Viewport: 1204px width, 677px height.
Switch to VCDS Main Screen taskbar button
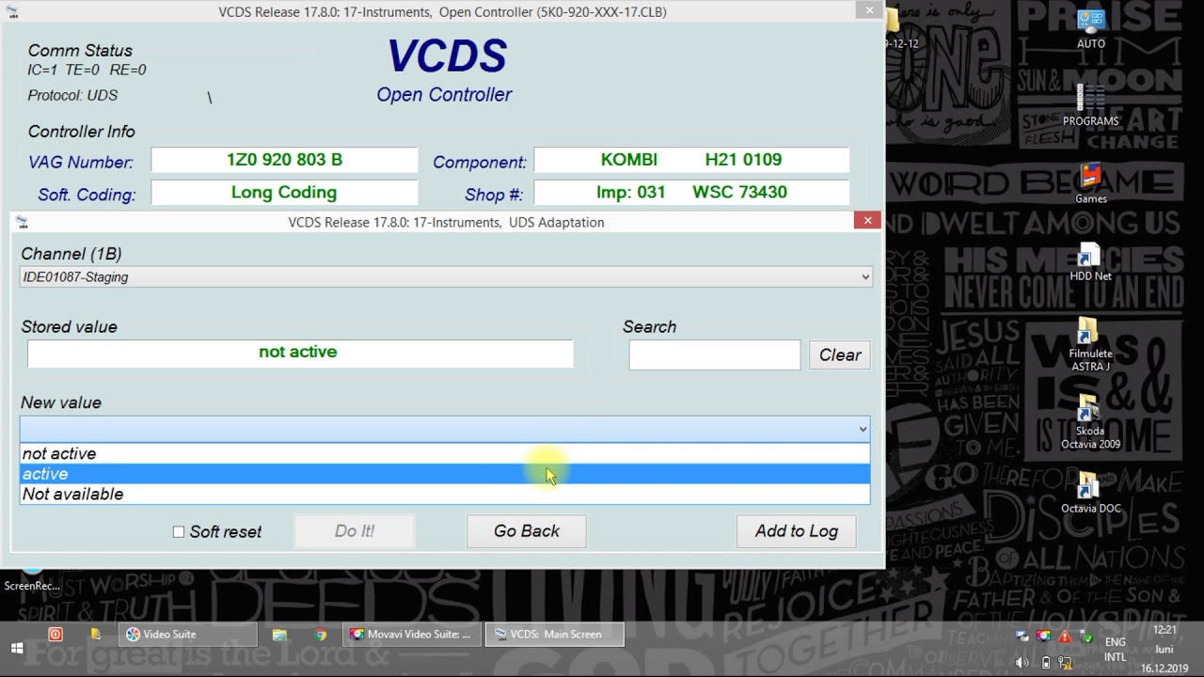click(554, 635)
